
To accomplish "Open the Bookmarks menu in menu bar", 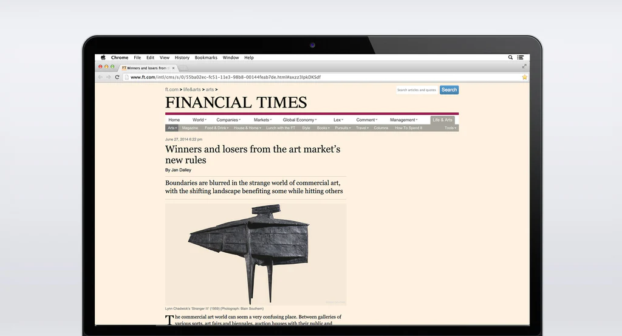I will 206,58.
